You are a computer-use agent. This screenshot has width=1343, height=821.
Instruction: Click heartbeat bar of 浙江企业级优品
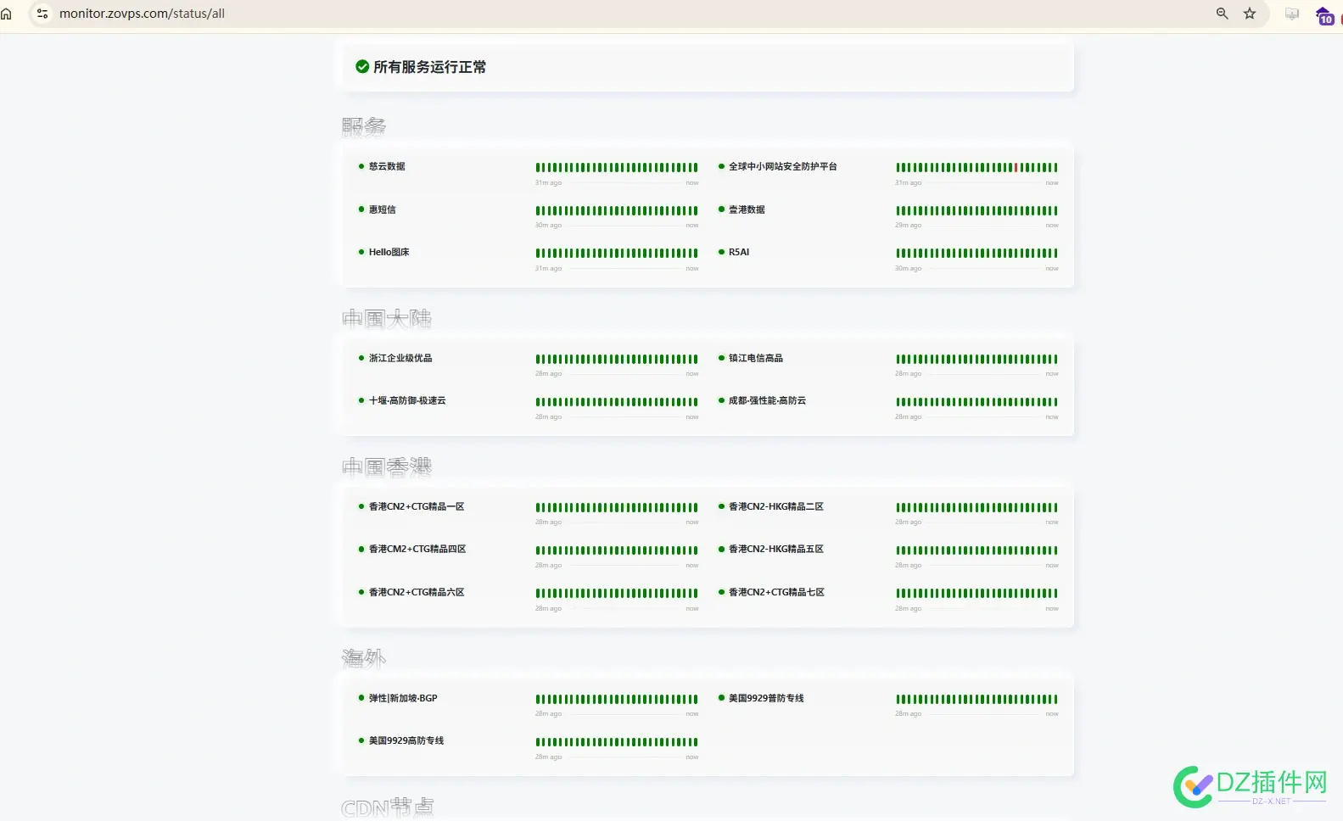(617, 359)
